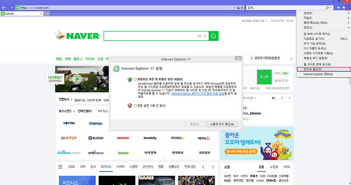Switch to the JOB& topic tab
Image resolution: width=351 pixels, height=185 pixels.
tap(71, 166)
